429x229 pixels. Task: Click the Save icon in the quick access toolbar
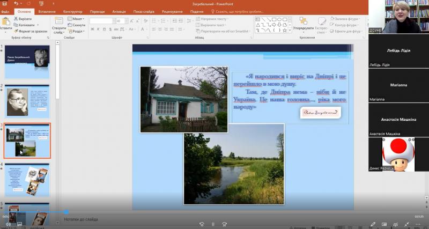(x=4, y=4)
